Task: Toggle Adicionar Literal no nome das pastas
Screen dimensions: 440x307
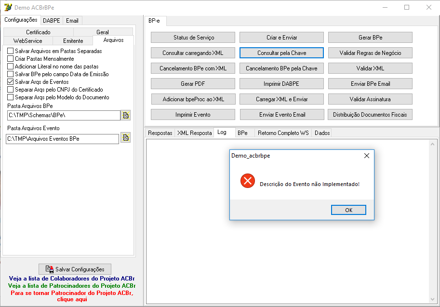Action: [11, 66]
